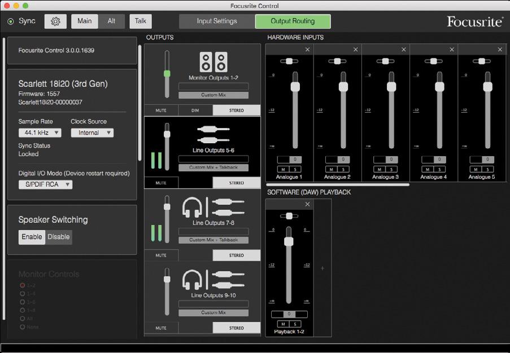
Task: Click the Monitor Outputs 1-2 speakers icon
Action: tap(213, 61)
